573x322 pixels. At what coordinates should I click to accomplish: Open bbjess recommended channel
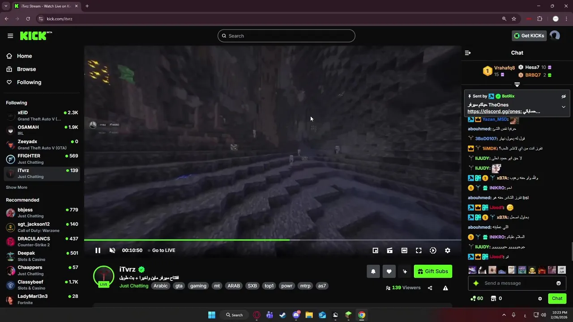42,212
